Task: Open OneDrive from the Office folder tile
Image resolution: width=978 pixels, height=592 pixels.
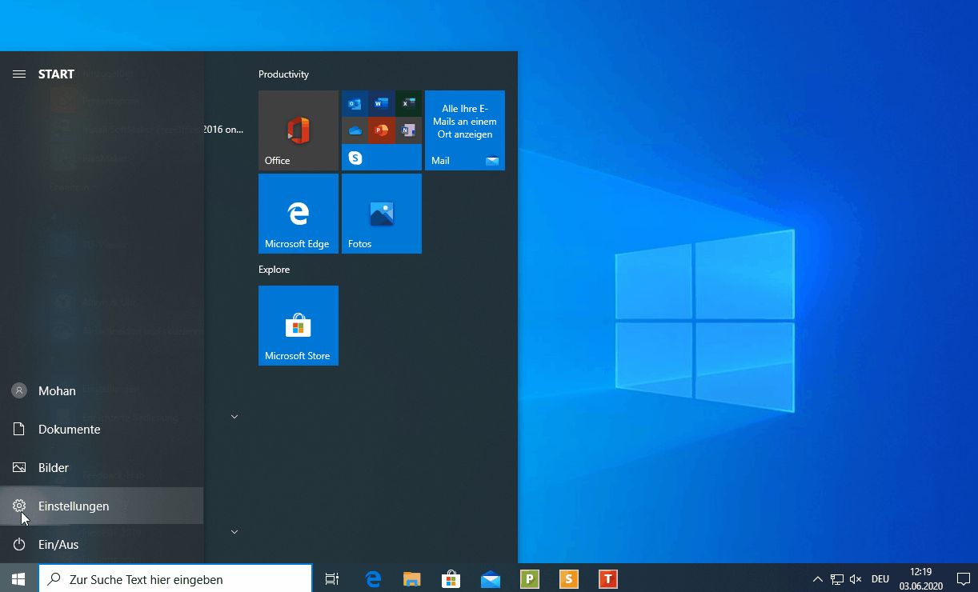Action: click(x=355, y=130)
